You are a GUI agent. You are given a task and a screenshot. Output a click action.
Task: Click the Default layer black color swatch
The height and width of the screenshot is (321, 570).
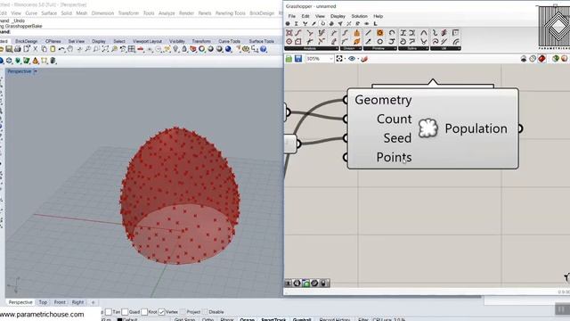point(119,319)
